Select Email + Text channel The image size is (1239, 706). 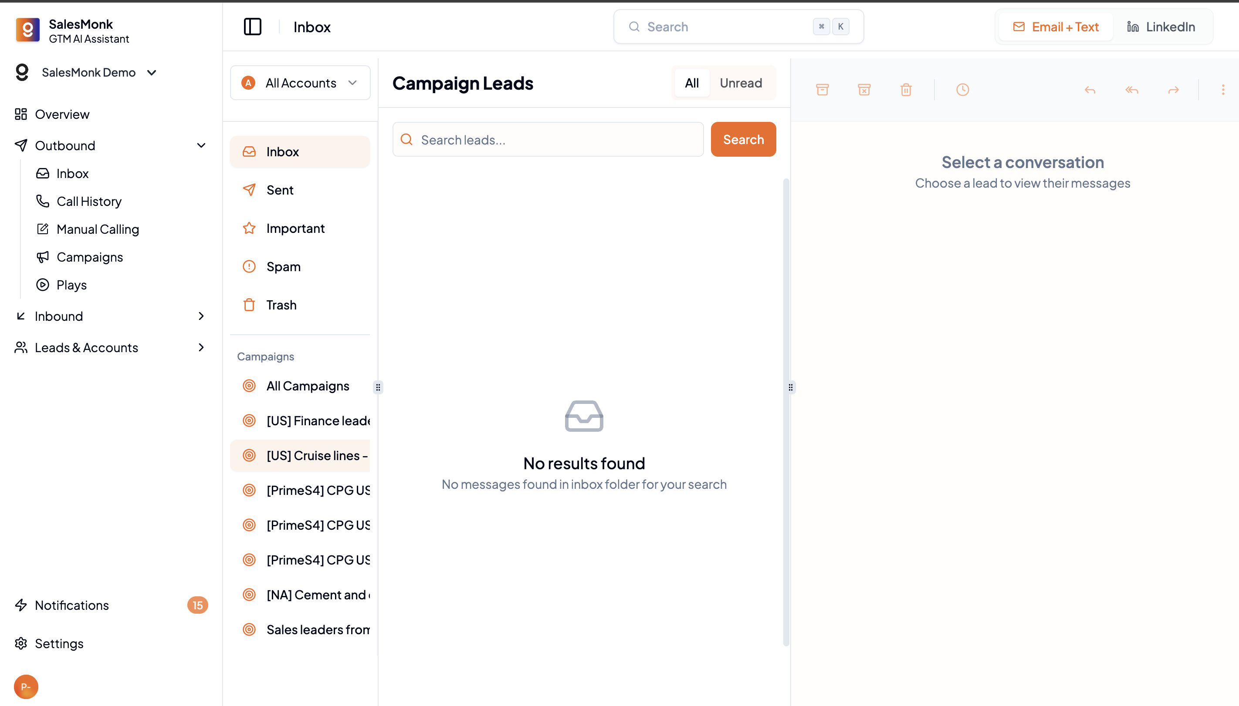(1056, 27)
